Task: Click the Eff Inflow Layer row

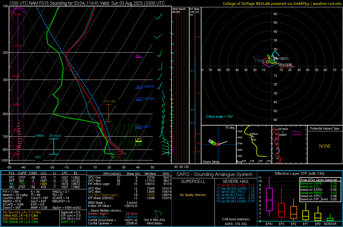Action: 130,184
